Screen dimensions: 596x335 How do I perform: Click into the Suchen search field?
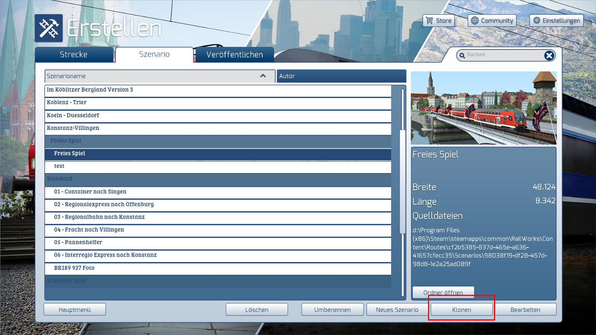click(x=505, y=55)
